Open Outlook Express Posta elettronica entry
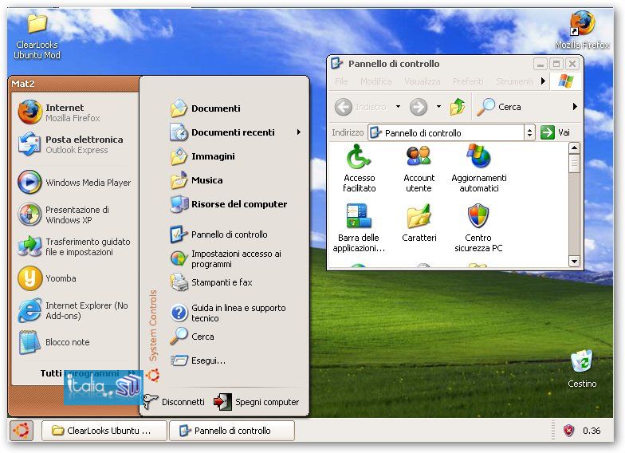This screenshot has width=625, height=453. tap(74, 144)
